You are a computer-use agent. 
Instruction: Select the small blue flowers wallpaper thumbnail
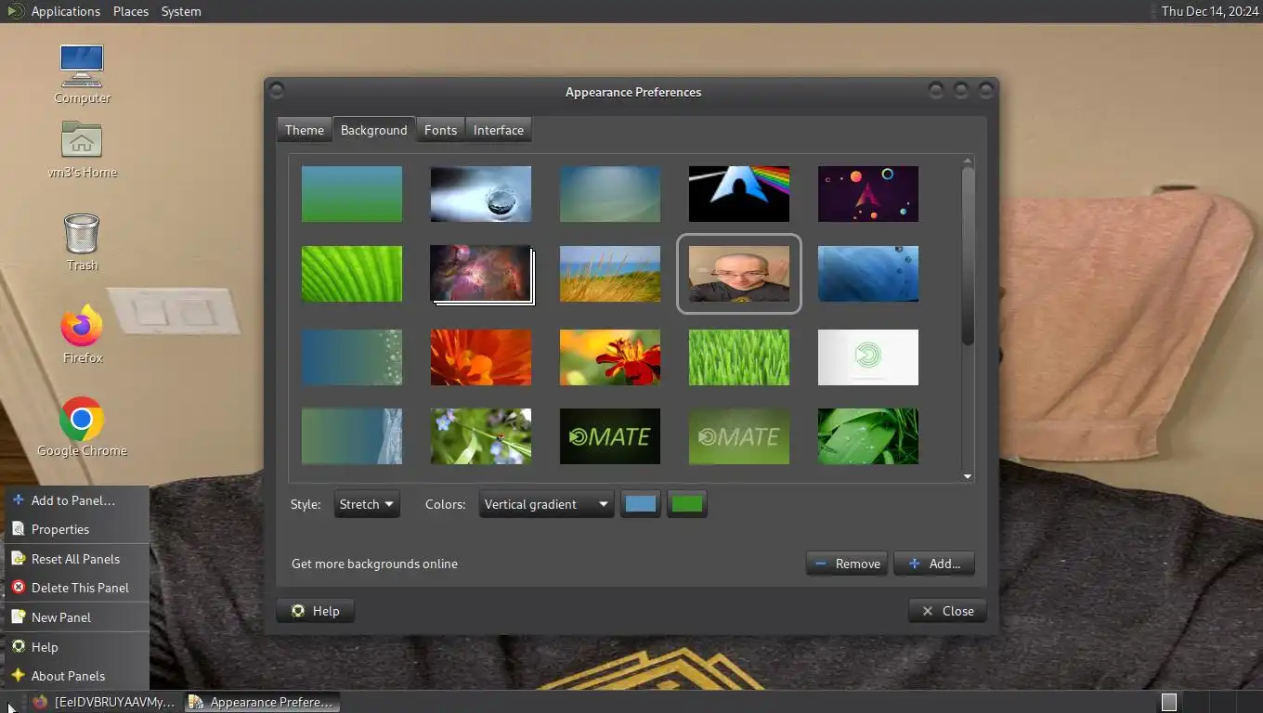481,436
